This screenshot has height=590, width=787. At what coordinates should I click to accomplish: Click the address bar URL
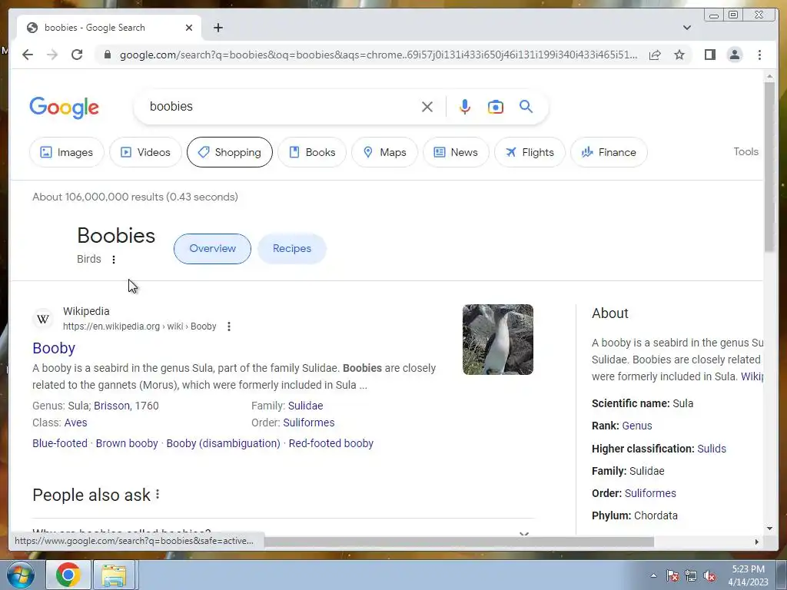click(378, 55)
